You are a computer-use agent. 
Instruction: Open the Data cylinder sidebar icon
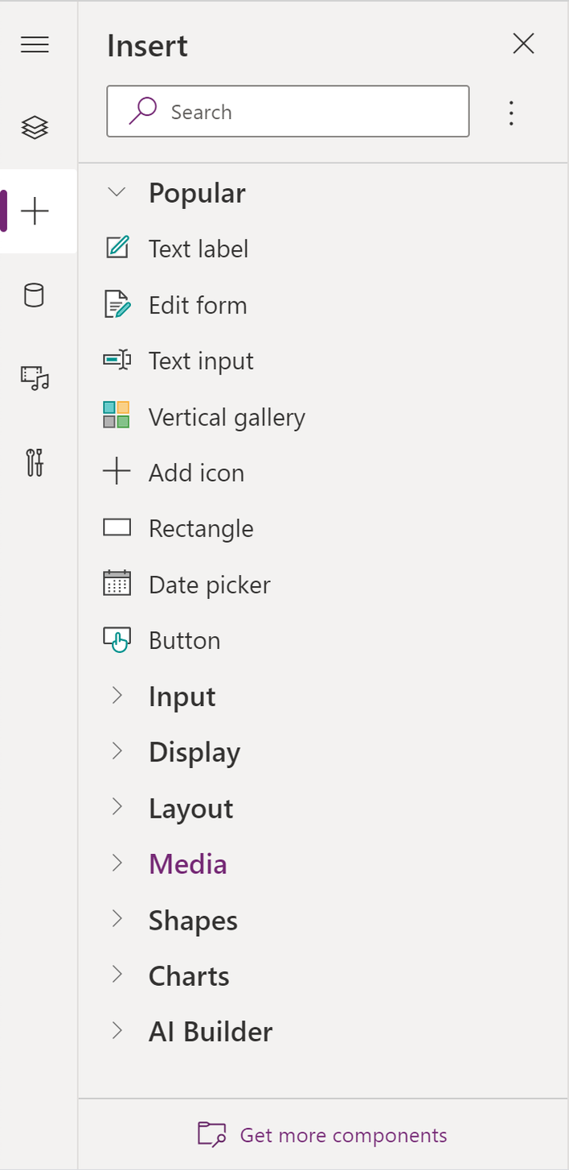[35, 296]
